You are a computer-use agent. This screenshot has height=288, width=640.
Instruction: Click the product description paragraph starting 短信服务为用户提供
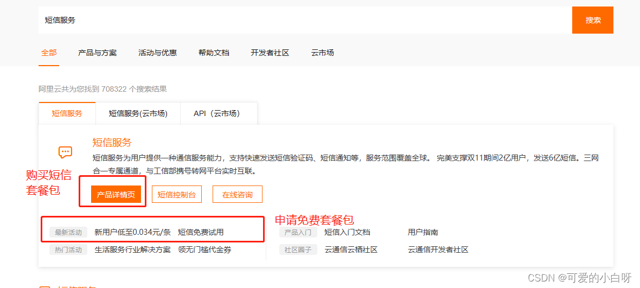click(x=345, y=164)
